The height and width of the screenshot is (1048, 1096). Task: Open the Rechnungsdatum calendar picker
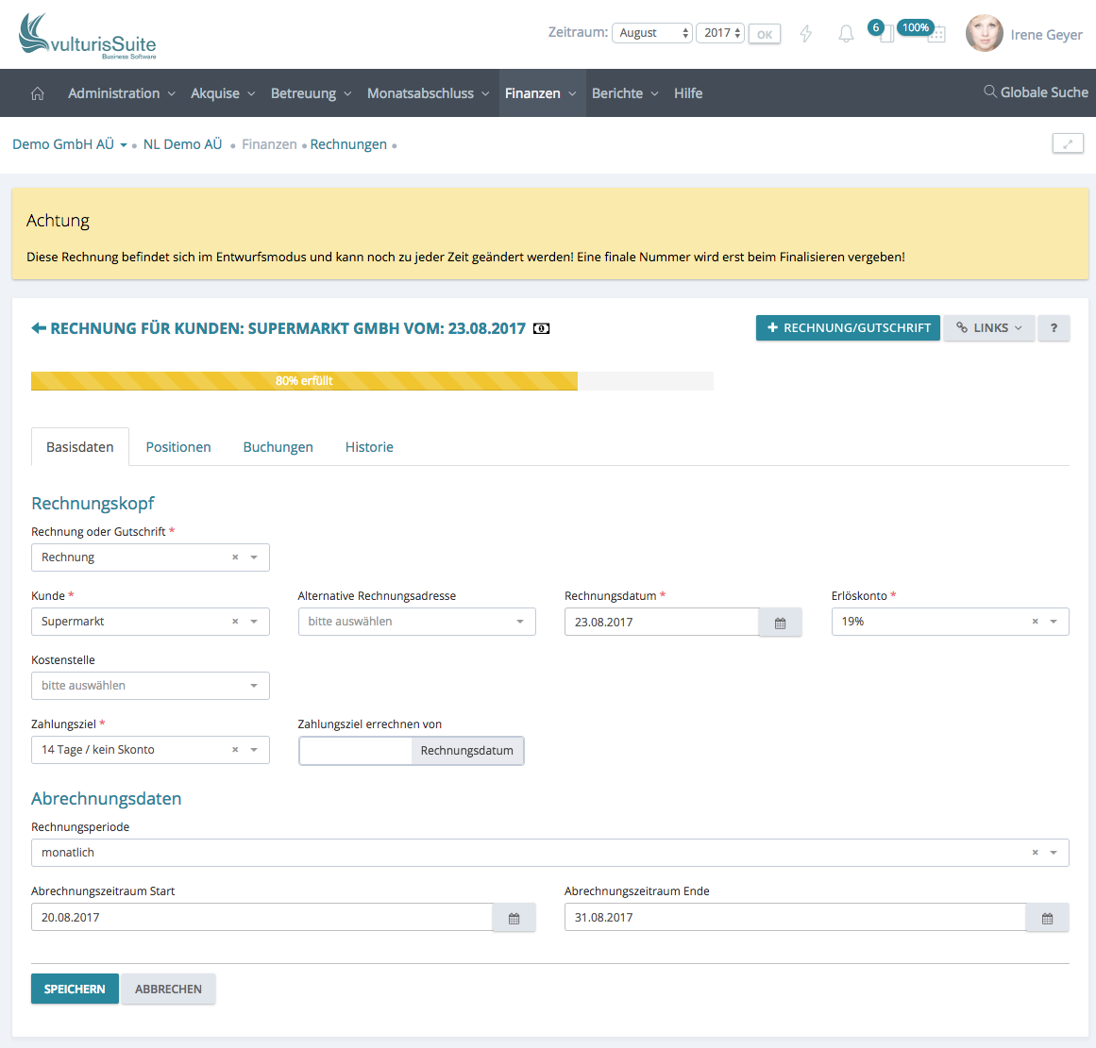point(780,623)
